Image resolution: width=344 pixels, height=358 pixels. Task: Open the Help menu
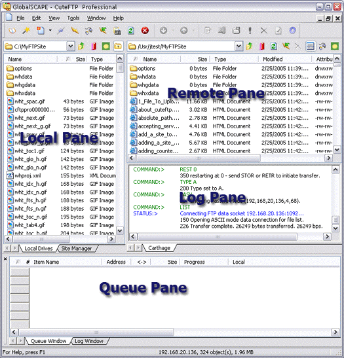tap(119, 18)
